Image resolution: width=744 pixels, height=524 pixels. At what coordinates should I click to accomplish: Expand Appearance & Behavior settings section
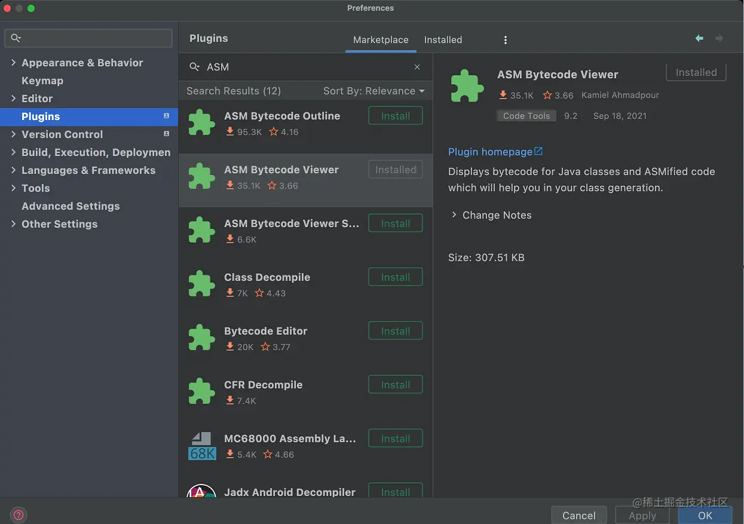tap(13, 63)
